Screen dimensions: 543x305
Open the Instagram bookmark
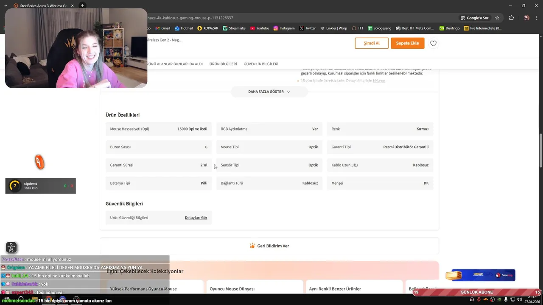tap(284, 28)
